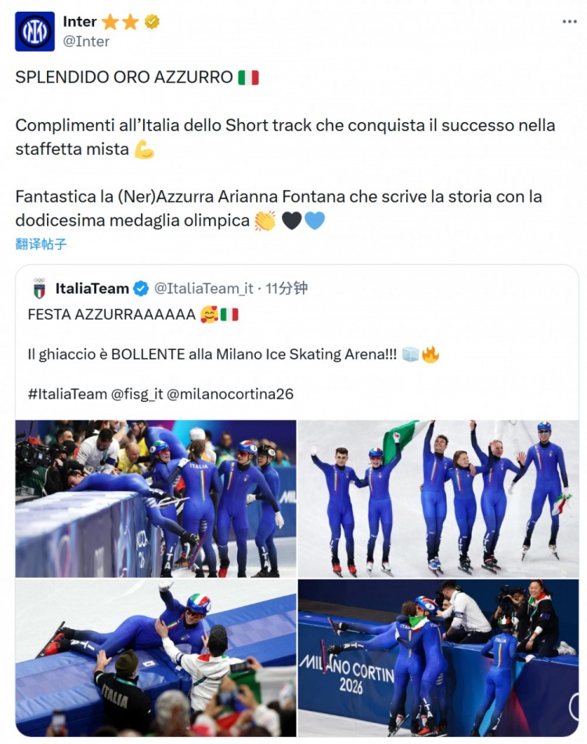This screenshot has height=744, width=587.
Task: Open top-left photo of skaters hugging crowd
Action: [156, 499]
